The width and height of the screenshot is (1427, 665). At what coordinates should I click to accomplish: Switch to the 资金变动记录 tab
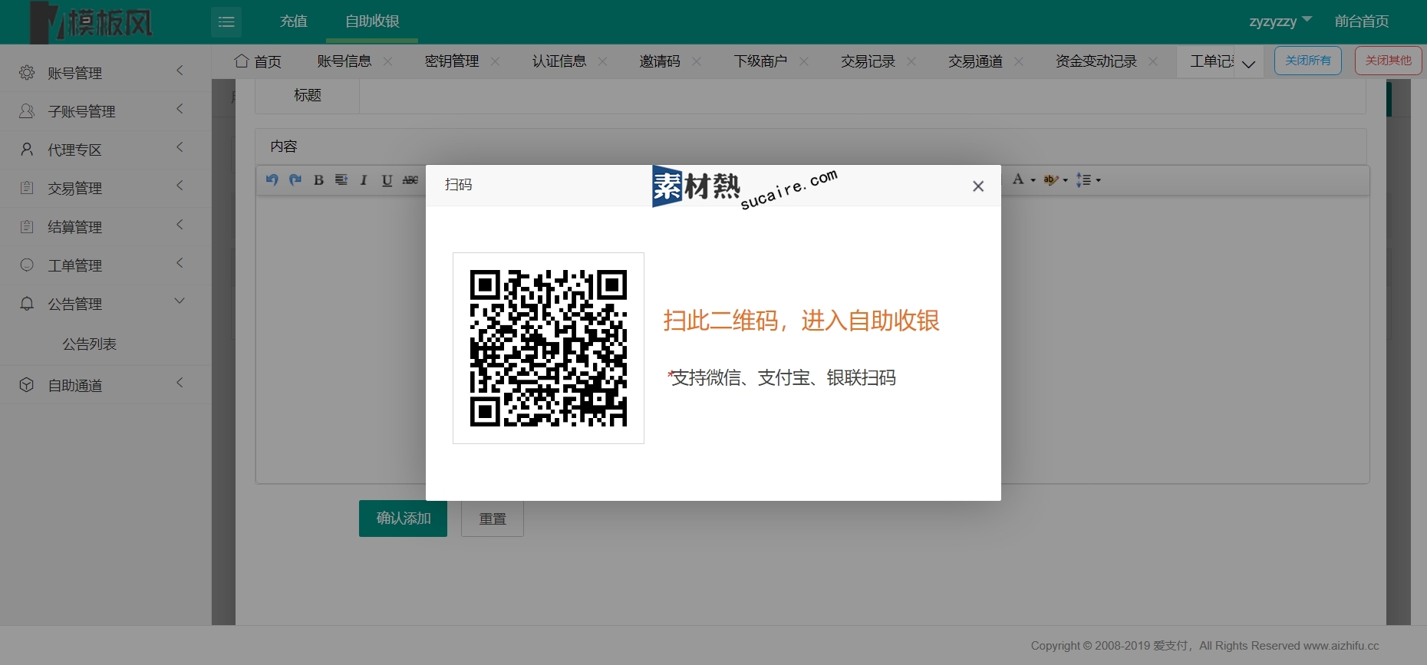click(x=1096, y=61)
